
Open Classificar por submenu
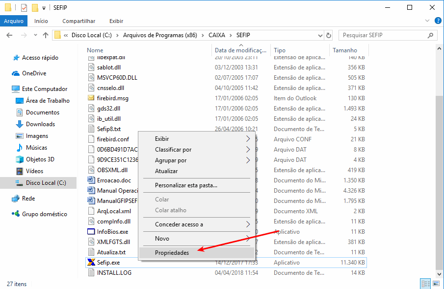[x=197, y=150]
